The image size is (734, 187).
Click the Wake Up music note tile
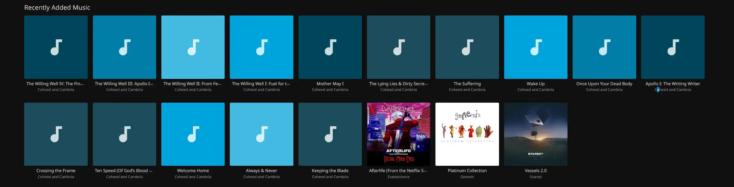point(536,47)
